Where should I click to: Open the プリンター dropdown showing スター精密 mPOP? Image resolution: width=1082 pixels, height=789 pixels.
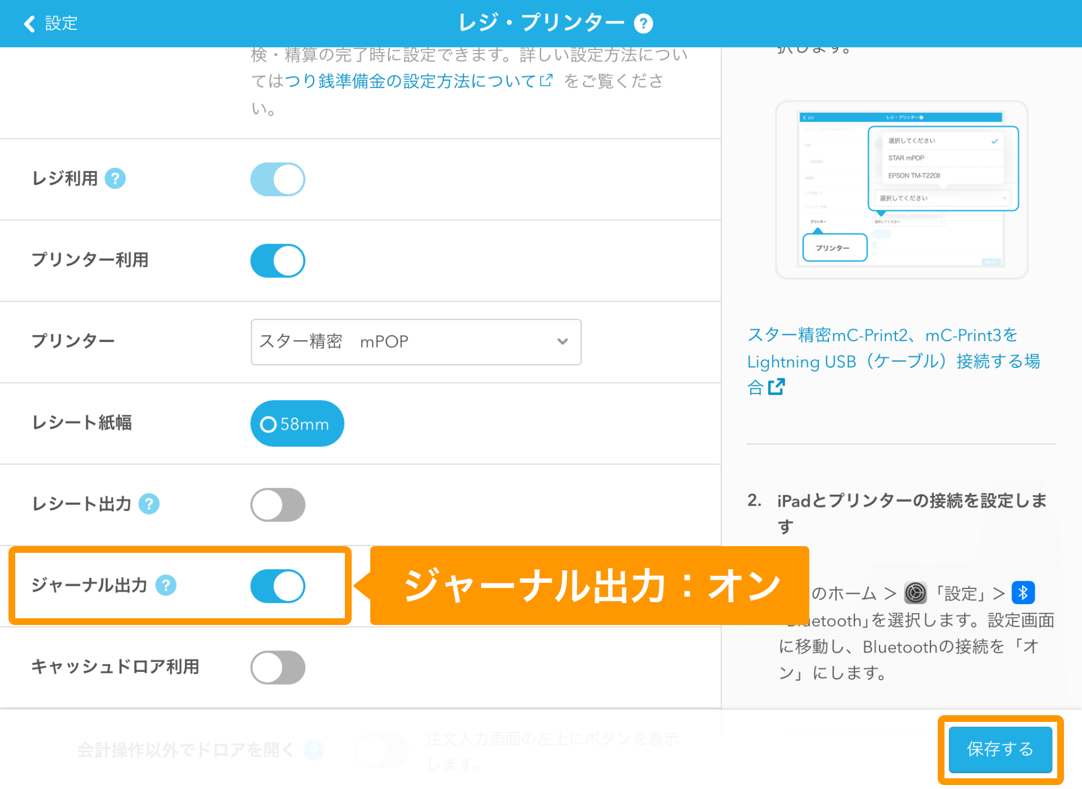[415, 342]
